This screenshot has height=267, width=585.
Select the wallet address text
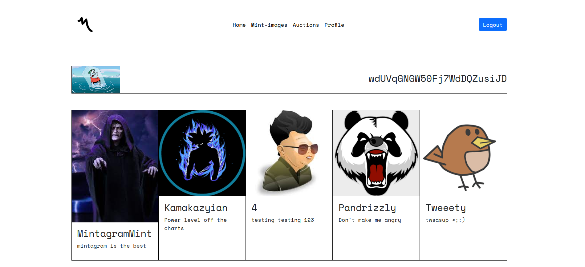(437, 79)
